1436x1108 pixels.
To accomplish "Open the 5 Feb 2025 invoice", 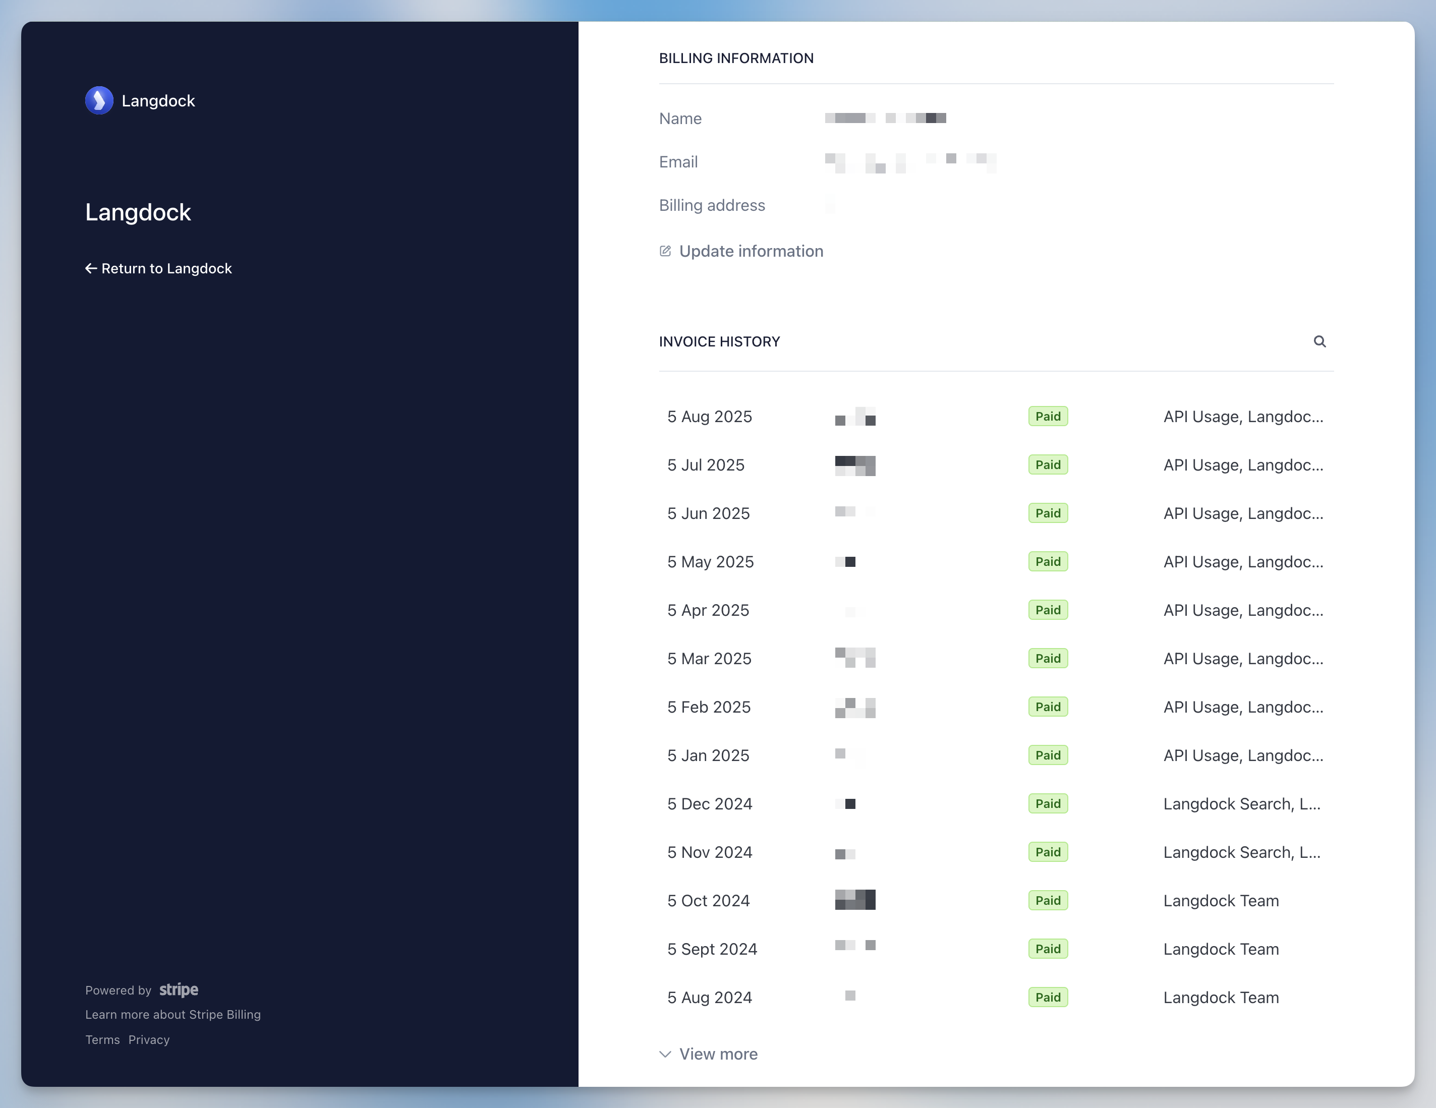I will pos(996,707).
